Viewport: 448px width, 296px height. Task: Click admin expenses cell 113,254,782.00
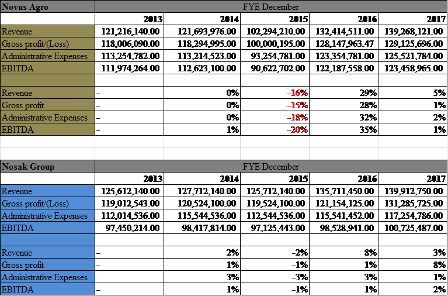(130, 56)
